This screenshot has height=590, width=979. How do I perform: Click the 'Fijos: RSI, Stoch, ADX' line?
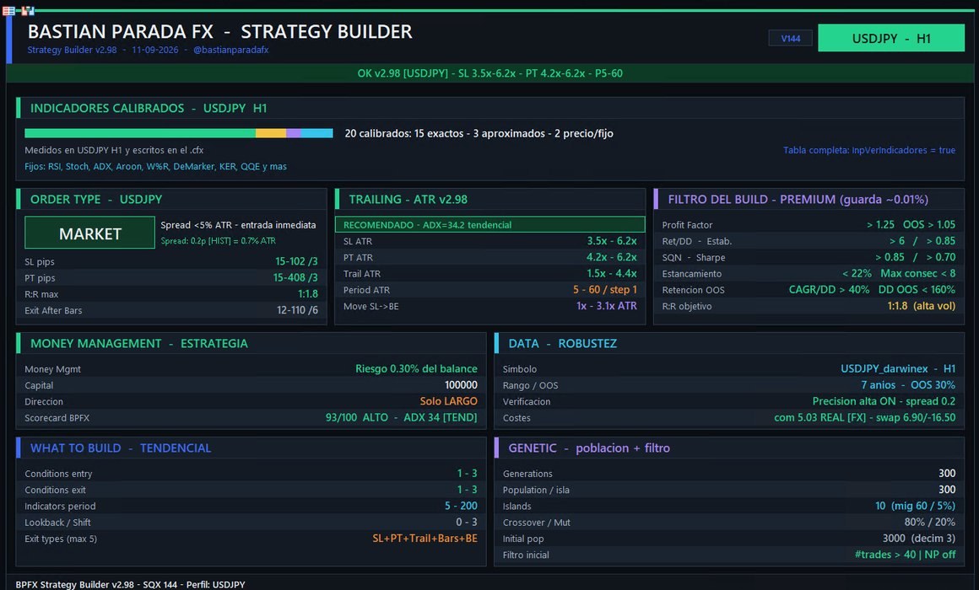point(155,167)
